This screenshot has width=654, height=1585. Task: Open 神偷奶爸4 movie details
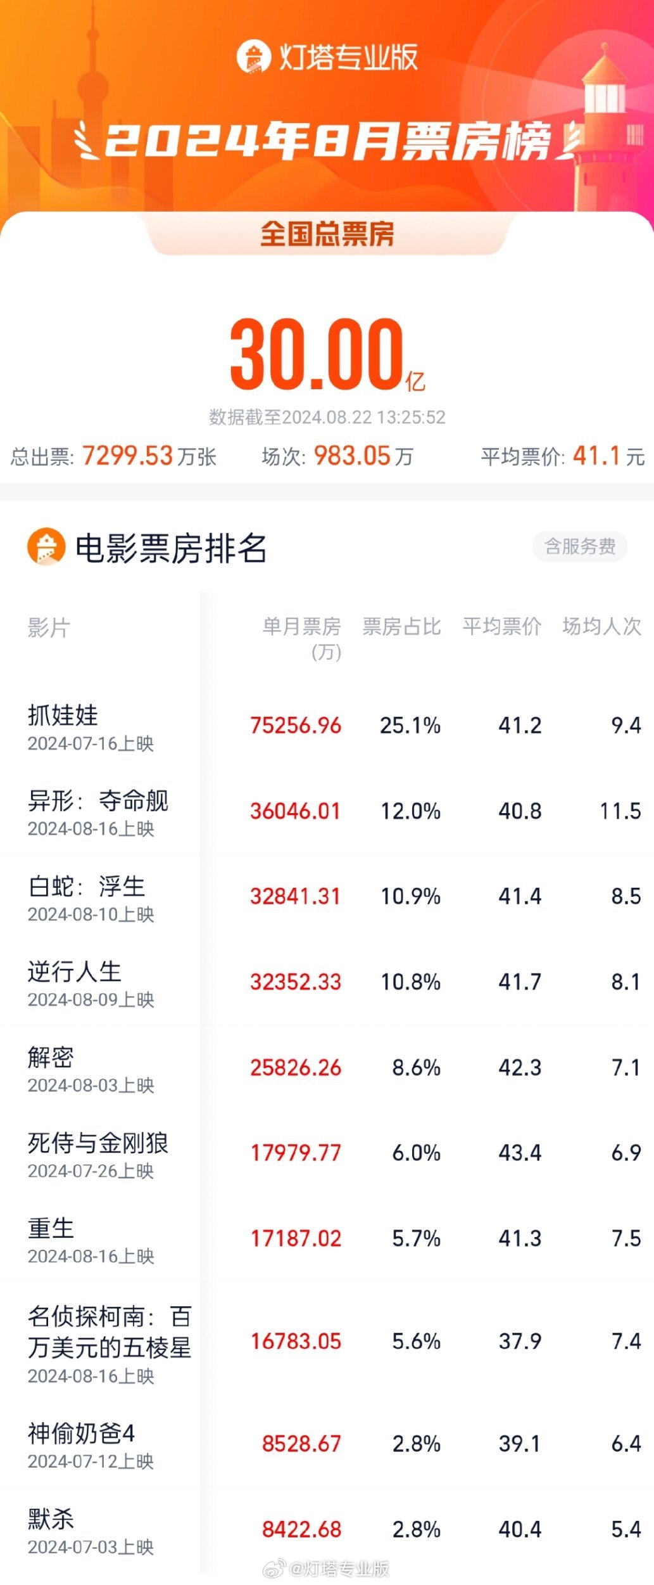[81, 1434]
